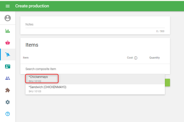Image resolution: width=184 pixels, height=122 pixels.
Task: Open Reports via bar chart icon
Action: [8, 31]
